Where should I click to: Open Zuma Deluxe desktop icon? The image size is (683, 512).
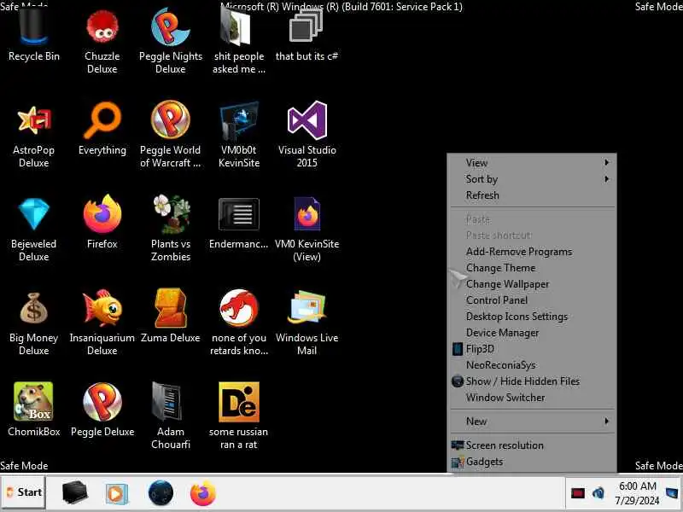point(170,316)
